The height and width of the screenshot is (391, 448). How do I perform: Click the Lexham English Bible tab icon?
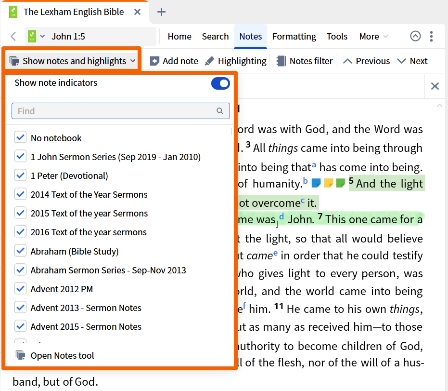[13, 12]
